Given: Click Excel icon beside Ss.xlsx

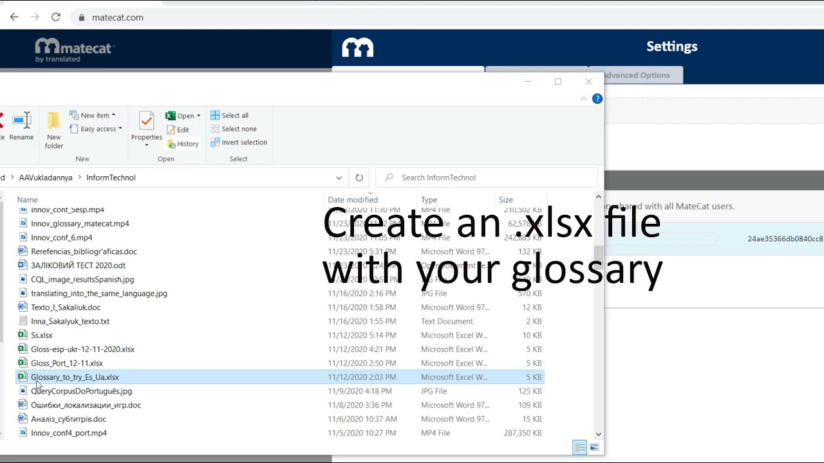Looking at the screenshot, I should [23, 335].
